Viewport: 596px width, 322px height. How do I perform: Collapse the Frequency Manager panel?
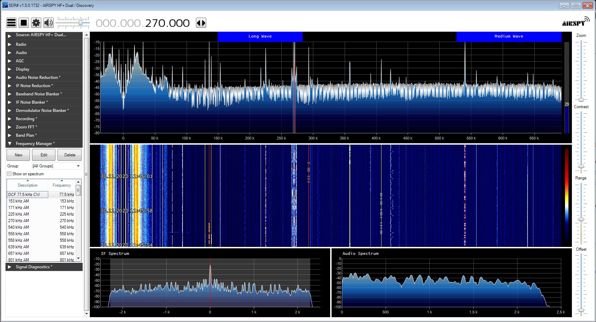click(44, 144)
